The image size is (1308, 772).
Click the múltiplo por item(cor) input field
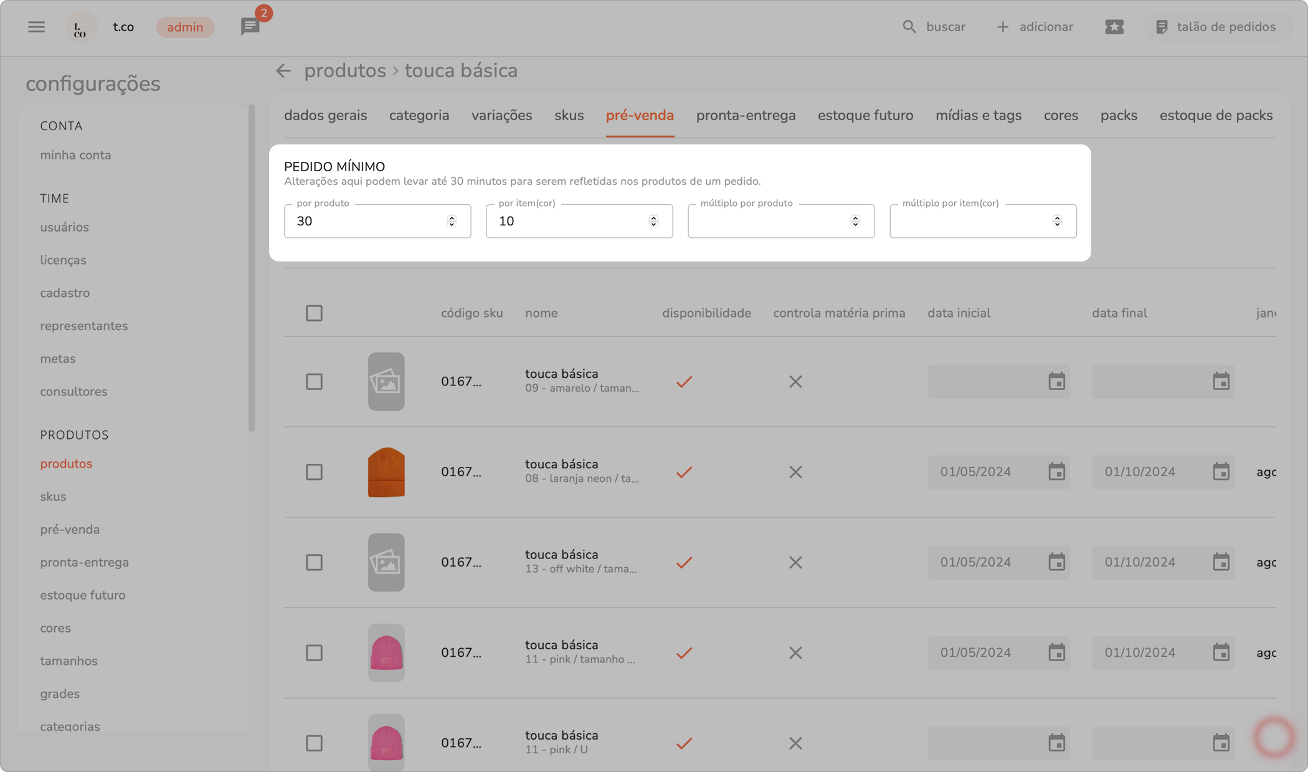969,222
